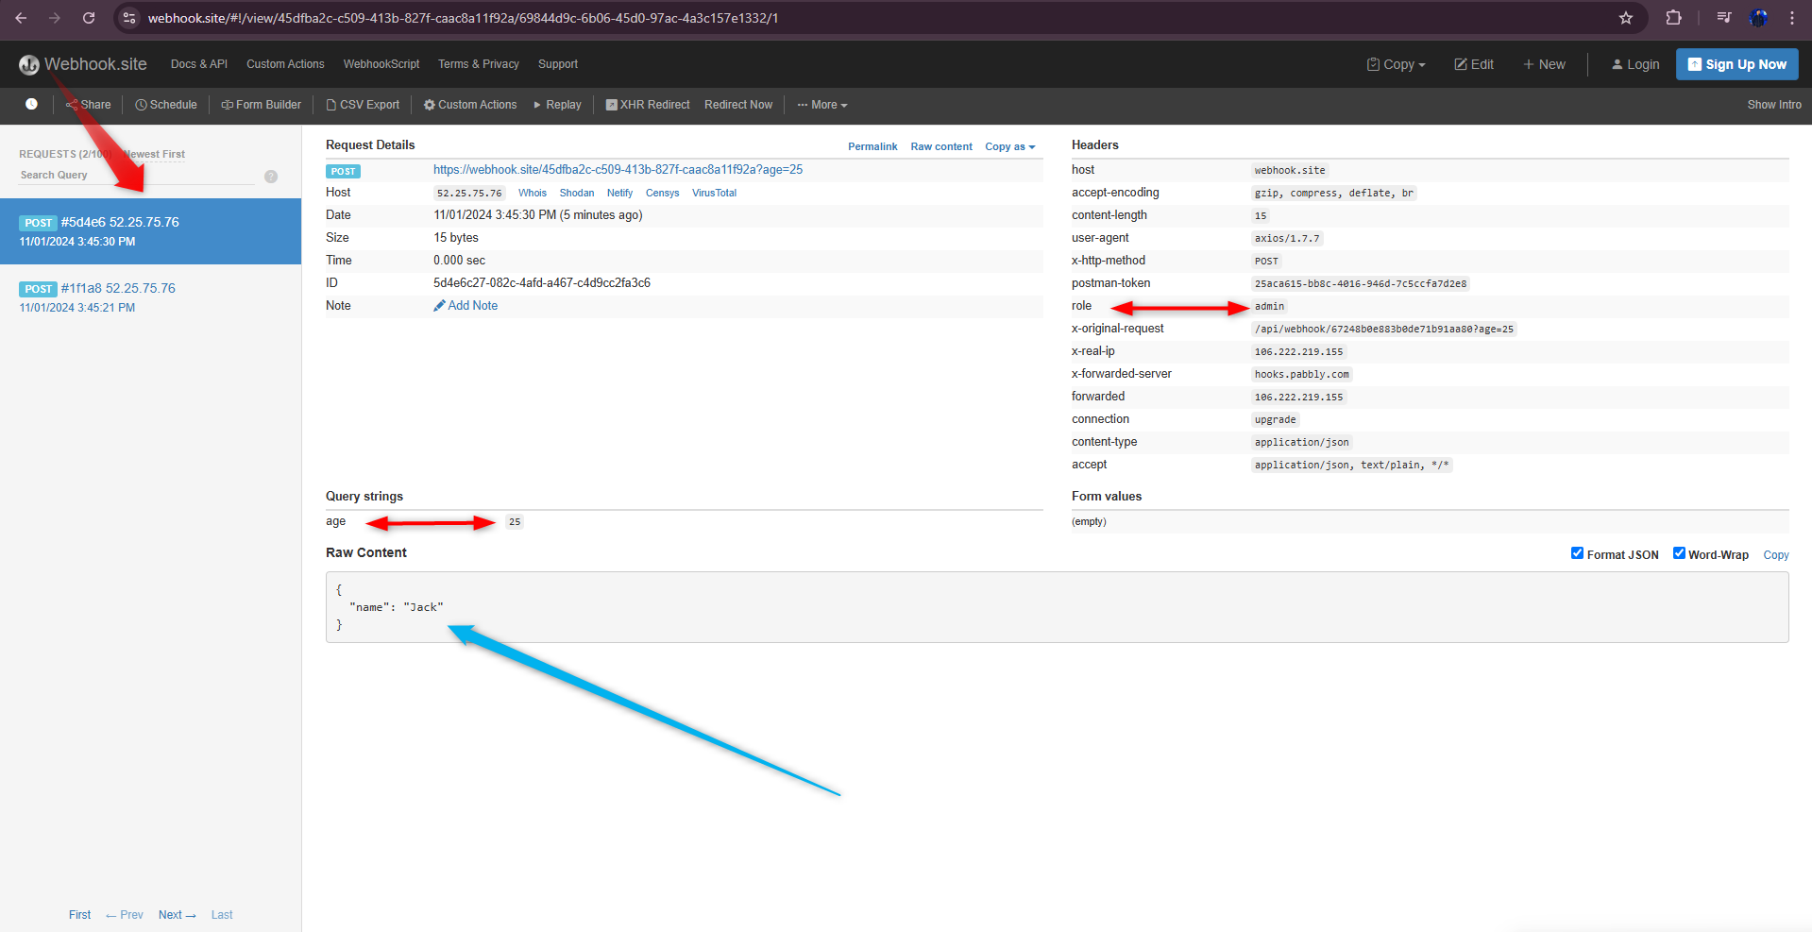Click Last pagination link

coord(222,915)
